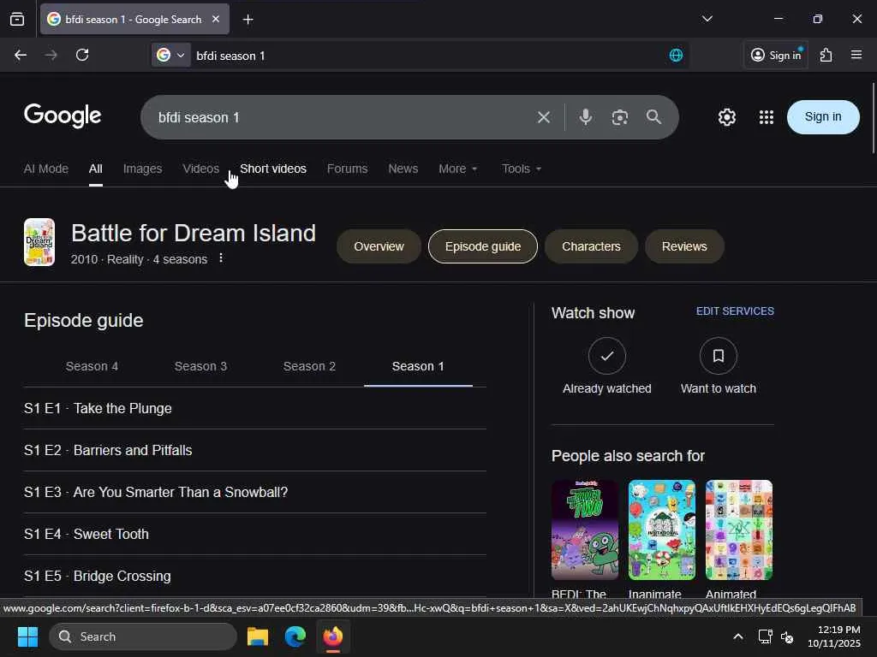877x657 pixels.
Task: Go back to the previous page
Action: [x=21, y=55]
